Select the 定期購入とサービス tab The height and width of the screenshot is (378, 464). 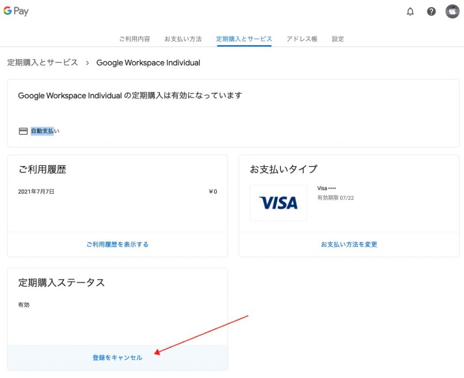pos(244,39)
